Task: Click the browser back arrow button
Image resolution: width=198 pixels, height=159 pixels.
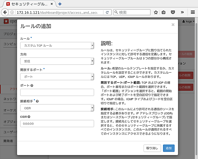Action: [5, 12]
